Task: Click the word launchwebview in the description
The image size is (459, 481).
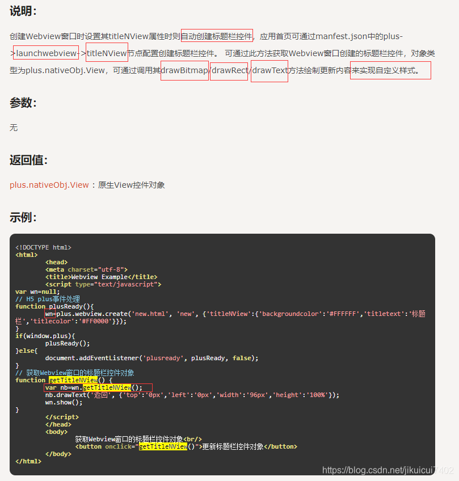Action: [x=46, y=53]
